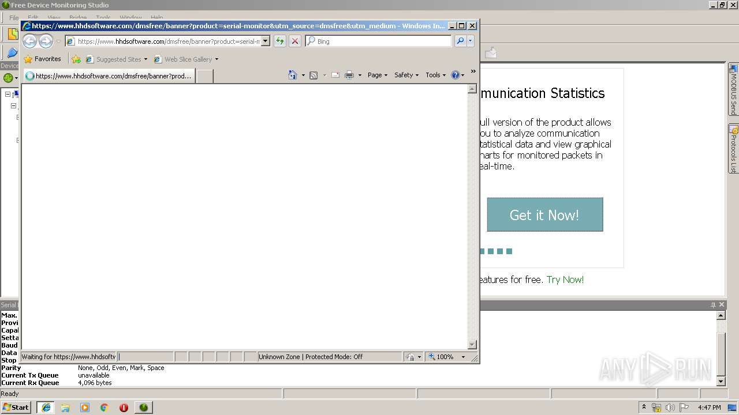739x415 pixels.
Task: Click the bottom panel scroll down arrow
Action: point(721,381)
